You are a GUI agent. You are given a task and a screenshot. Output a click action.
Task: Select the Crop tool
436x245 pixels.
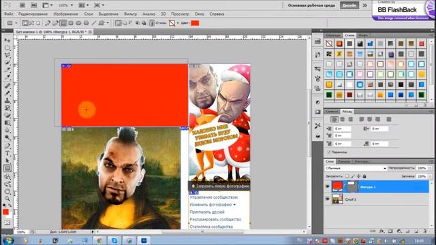click(7, 69)
